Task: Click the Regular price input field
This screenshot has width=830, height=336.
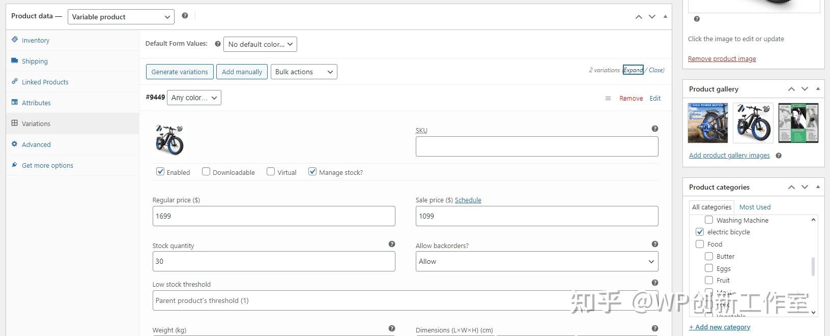Action: 274,216
